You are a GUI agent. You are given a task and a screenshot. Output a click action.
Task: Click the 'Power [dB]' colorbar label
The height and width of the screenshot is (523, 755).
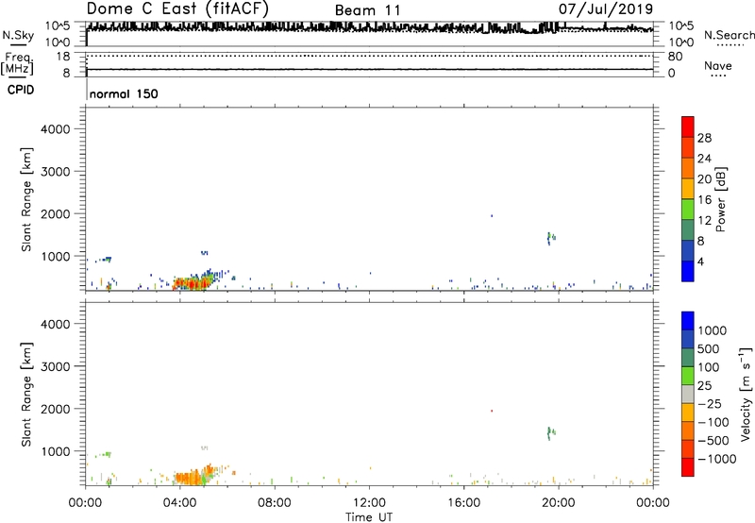click(720, 199)
